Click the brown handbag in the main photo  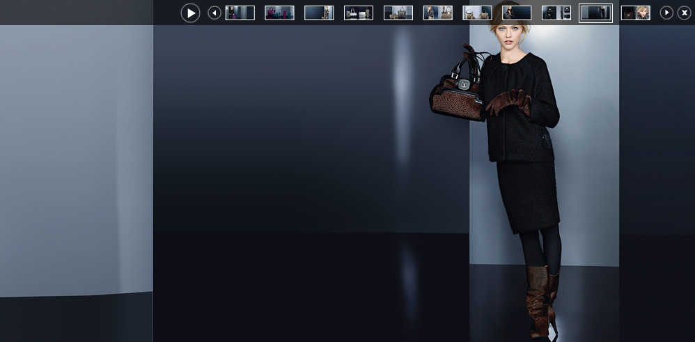point(457,99)
